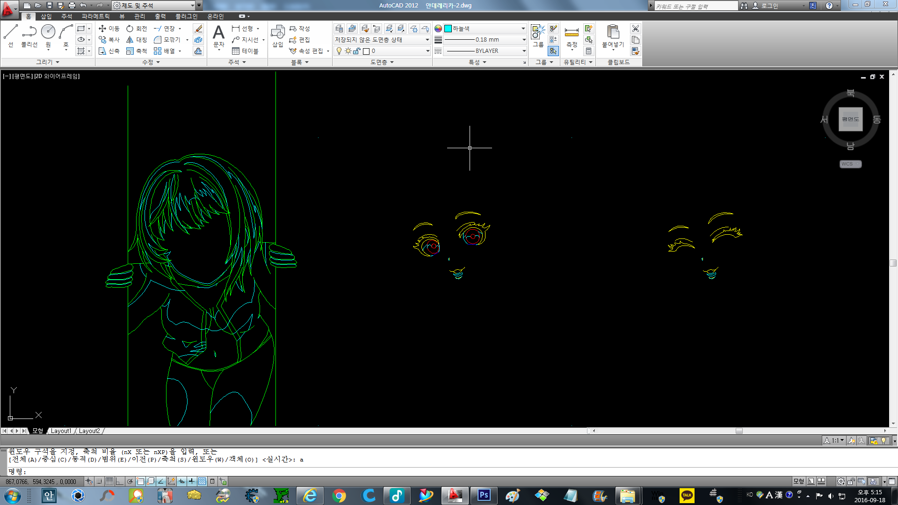Open the annotation scale 1:1 dropdown
This screenshot has height=505, width=898.
tap(838, 440)
